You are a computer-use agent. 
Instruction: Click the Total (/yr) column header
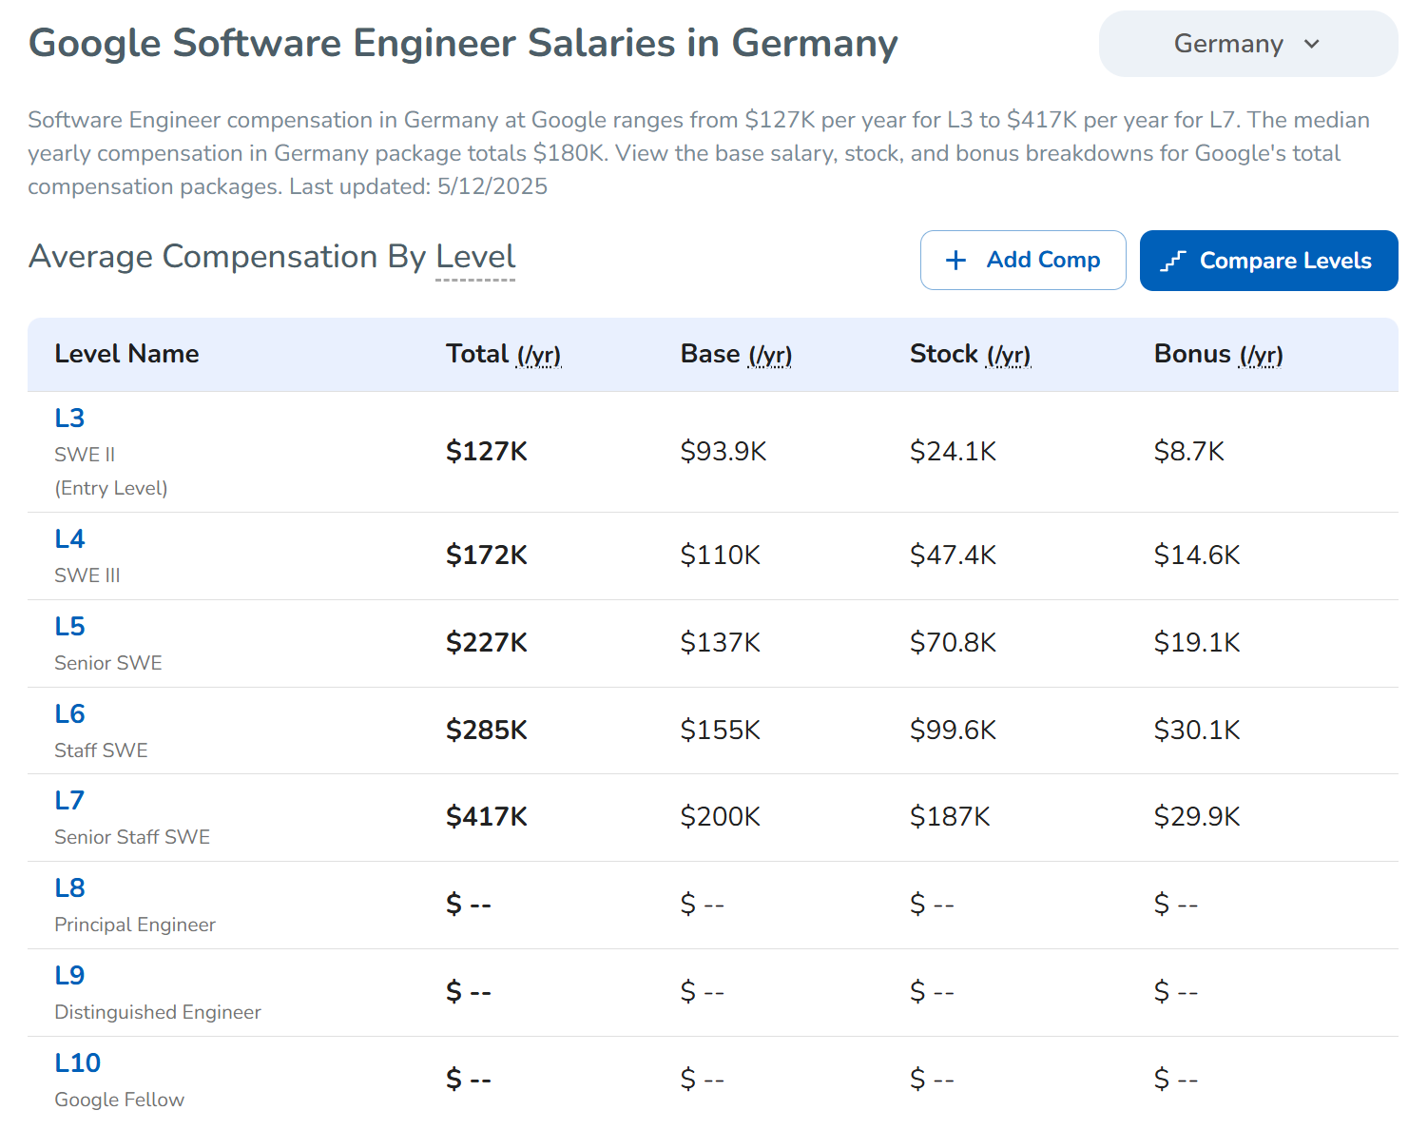(503, 354)
